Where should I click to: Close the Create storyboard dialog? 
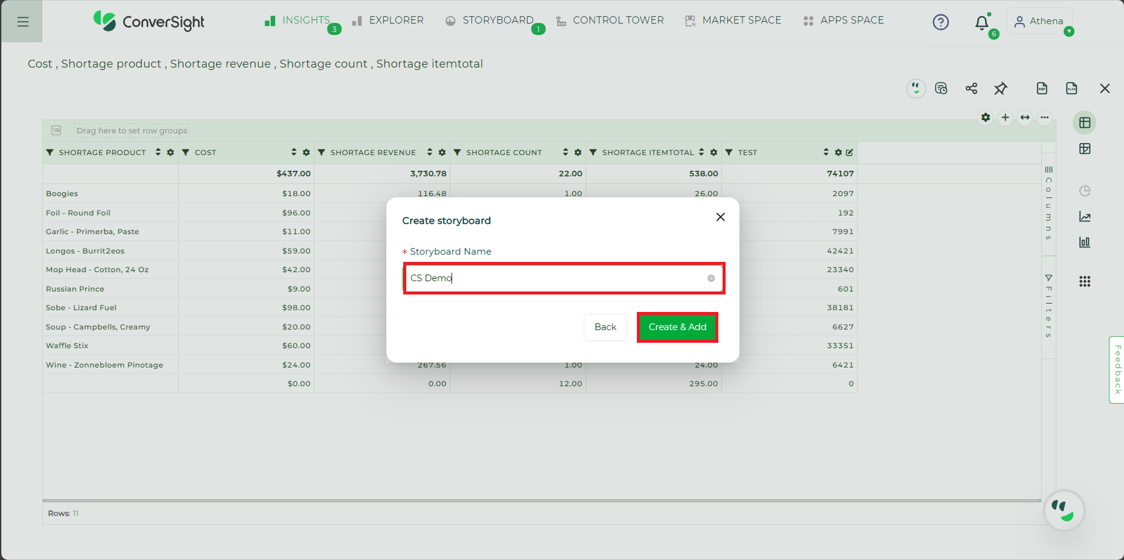tap(720, 217)
